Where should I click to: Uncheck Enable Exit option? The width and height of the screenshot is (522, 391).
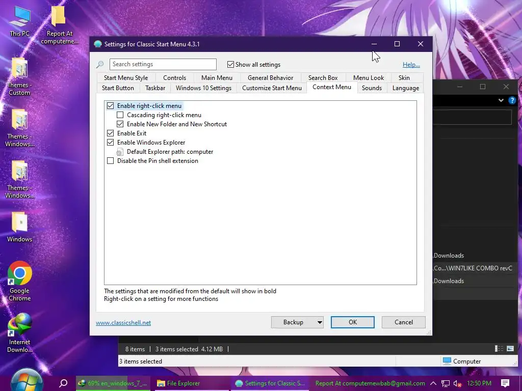tap(110, 133)
